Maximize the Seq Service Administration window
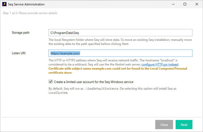 tap(185, 4)
